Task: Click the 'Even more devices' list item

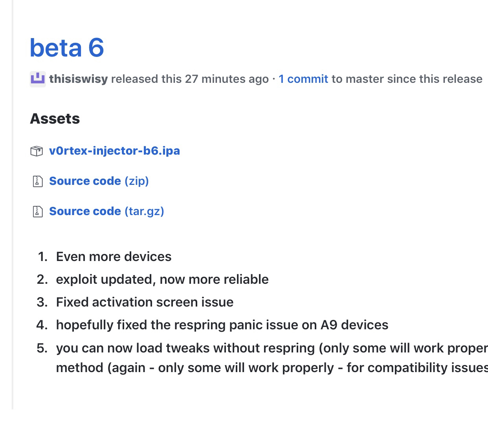Action: tap(114, 257)
